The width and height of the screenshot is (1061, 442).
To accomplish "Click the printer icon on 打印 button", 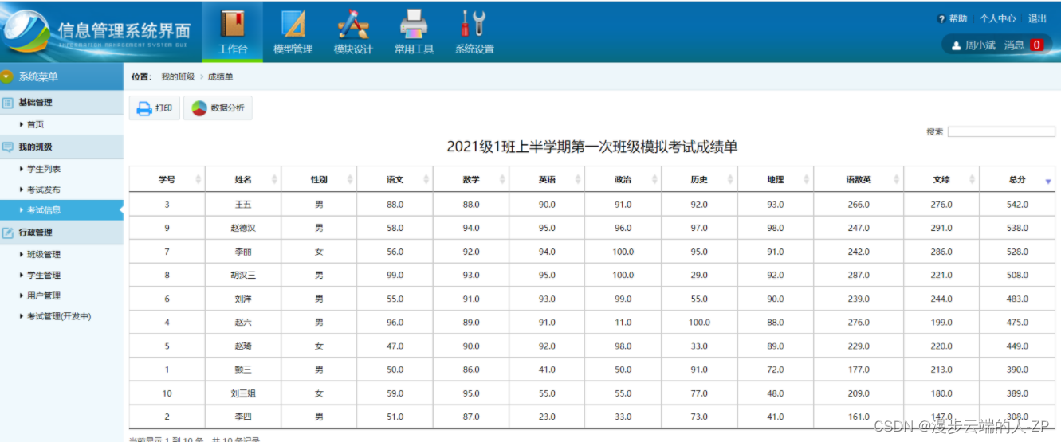I will 144,108.
